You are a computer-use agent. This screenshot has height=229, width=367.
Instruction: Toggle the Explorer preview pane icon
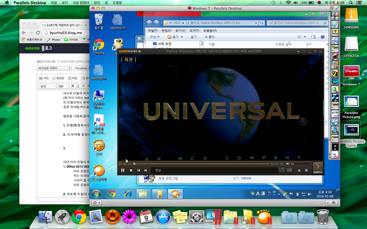(313, 37)
